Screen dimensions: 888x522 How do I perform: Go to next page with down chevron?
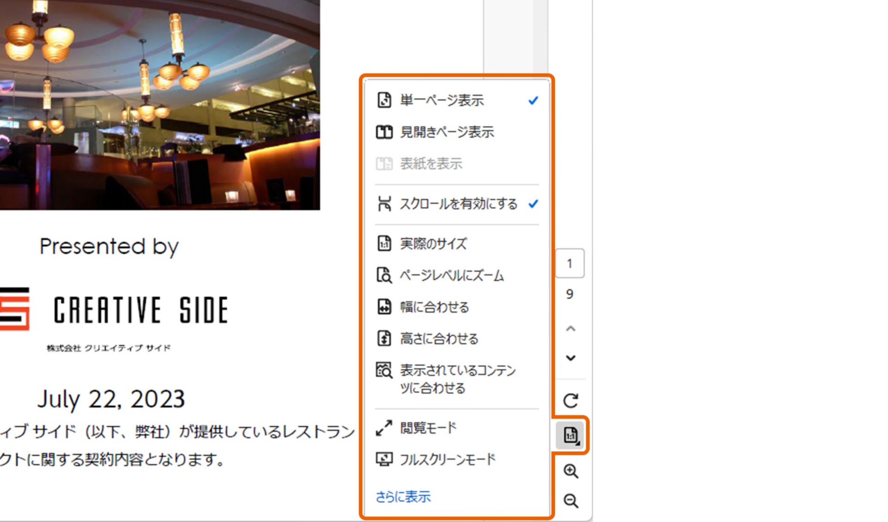570,358
